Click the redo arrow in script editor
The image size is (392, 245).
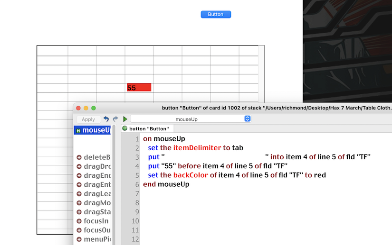tap(115, 119)
